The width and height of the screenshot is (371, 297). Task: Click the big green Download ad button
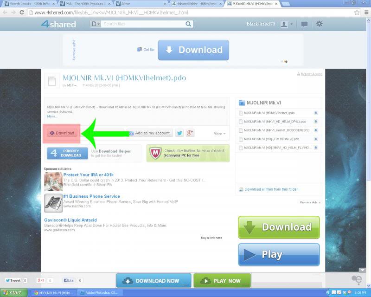pyautogui.click(x=279, y=227)
